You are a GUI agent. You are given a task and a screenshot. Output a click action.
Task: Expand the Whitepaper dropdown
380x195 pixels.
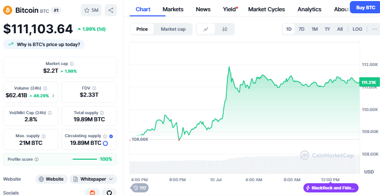(93, 179)
